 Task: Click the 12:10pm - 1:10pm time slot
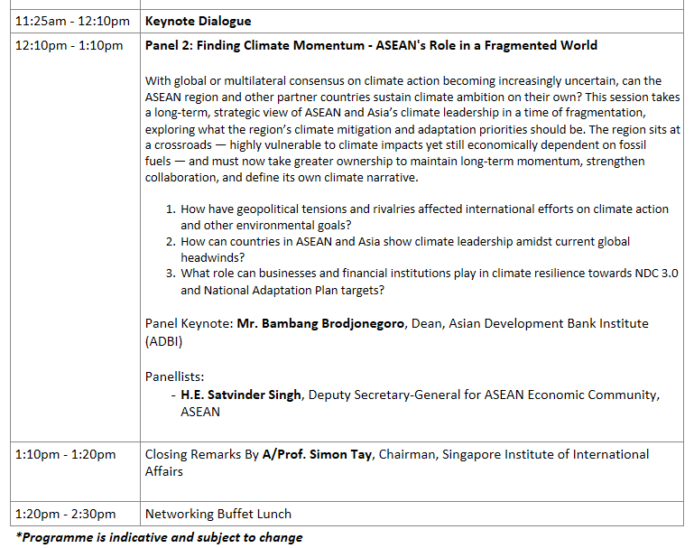pos(69,45)
